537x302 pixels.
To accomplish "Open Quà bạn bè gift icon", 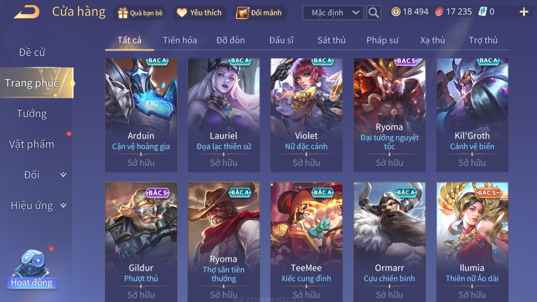I will [123, 13].
